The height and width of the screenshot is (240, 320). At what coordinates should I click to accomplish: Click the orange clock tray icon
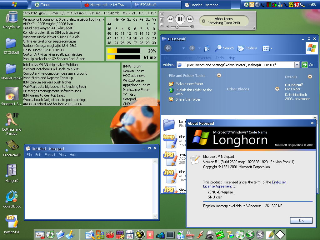[252, 5]
